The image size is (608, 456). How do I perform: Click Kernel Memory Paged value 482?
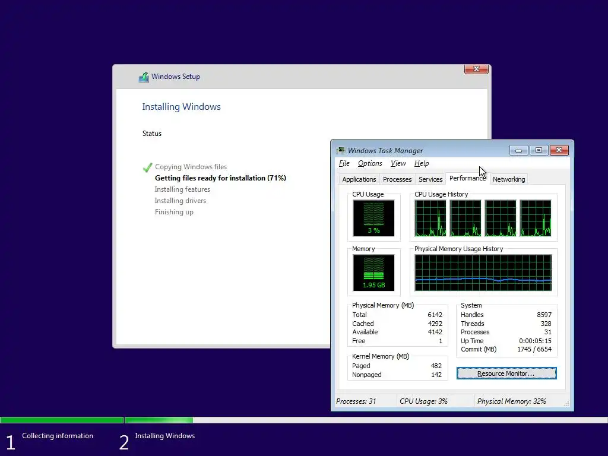pyautogui.click(x=436, y=366)
